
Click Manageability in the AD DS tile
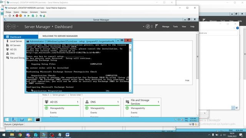click(x=57, y=108)
